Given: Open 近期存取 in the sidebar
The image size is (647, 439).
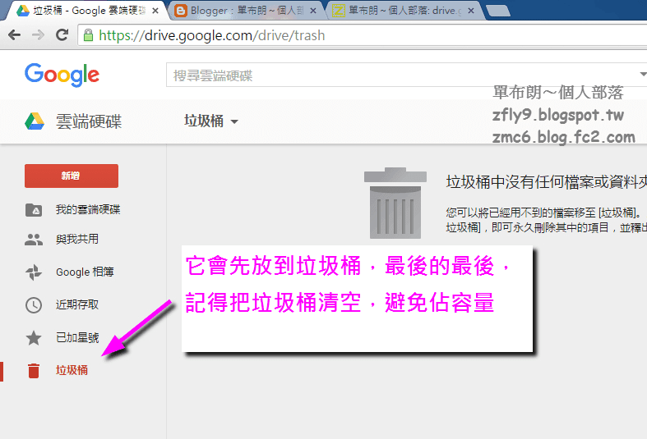Looking at the screenshot, I should pos(77,304).
